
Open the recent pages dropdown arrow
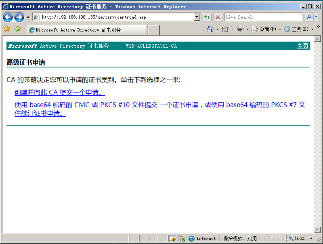point(28,17)
